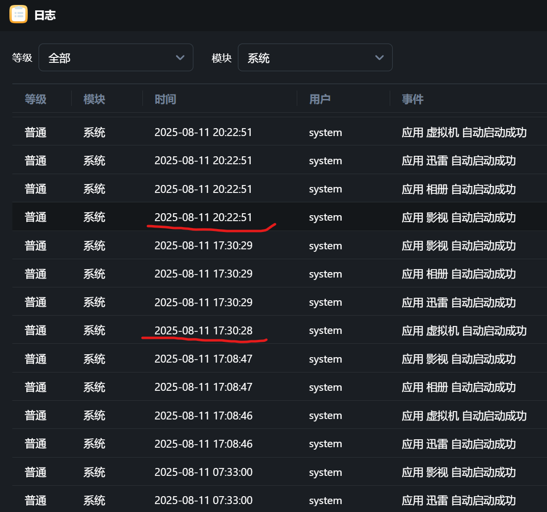Open the 等级 dropdown showing 全部
547x512 pixels.
click(x=116, y=57)
